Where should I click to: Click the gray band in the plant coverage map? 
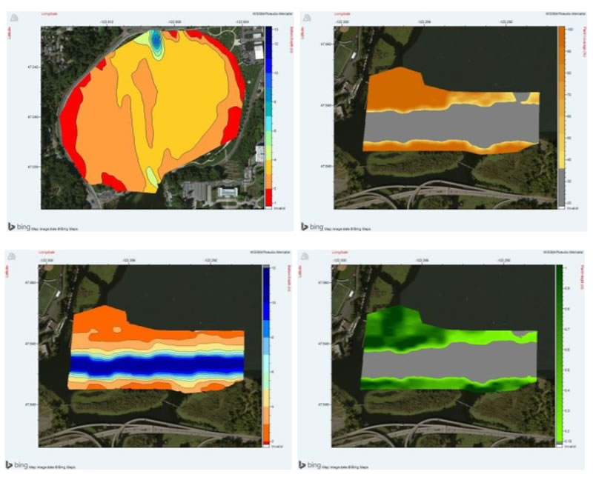445,123
